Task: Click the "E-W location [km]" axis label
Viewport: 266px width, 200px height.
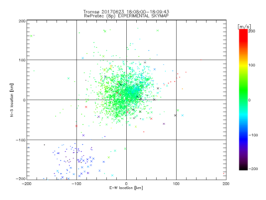Action: click(x=126, y=188)
